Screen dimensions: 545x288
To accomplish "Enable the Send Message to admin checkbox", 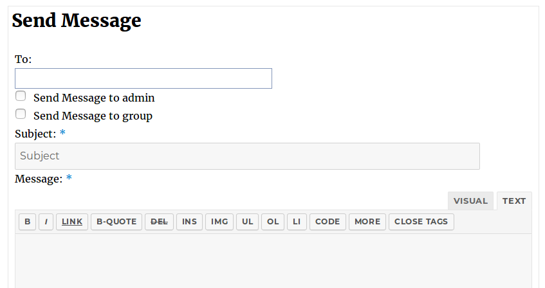I will pos(21,96).
